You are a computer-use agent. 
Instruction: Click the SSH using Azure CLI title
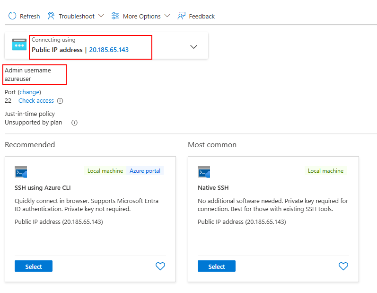43,187
